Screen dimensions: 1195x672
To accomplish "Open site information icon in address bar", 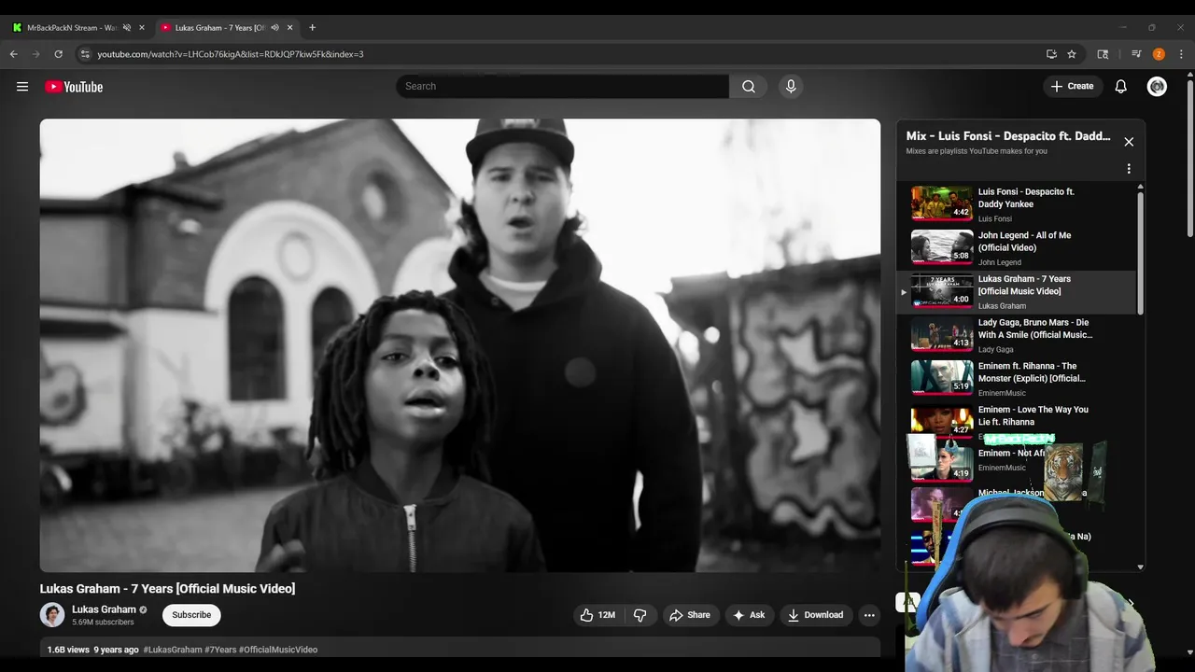I will [85, 54].
